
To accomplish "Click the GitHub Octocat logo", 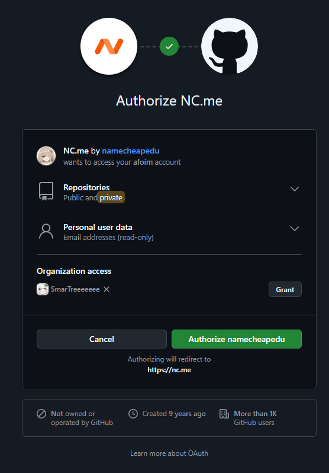I will [230, 46].
